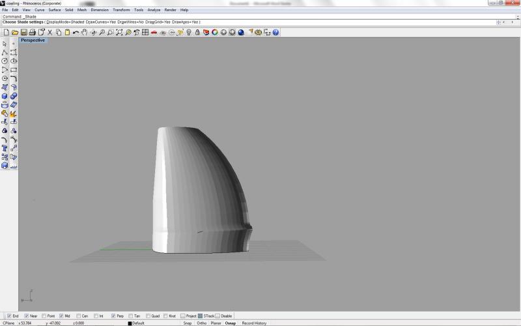Click the blue Help question mark icon
Image resolution: width=521 pixels, height=326 pixels.
click(275, 32)
